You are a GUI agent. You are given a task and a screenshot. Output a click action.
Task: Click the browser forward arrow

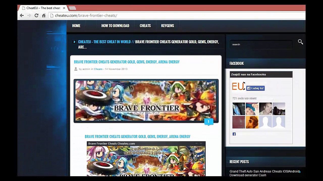pyautogui.click(x=29, y=16)
